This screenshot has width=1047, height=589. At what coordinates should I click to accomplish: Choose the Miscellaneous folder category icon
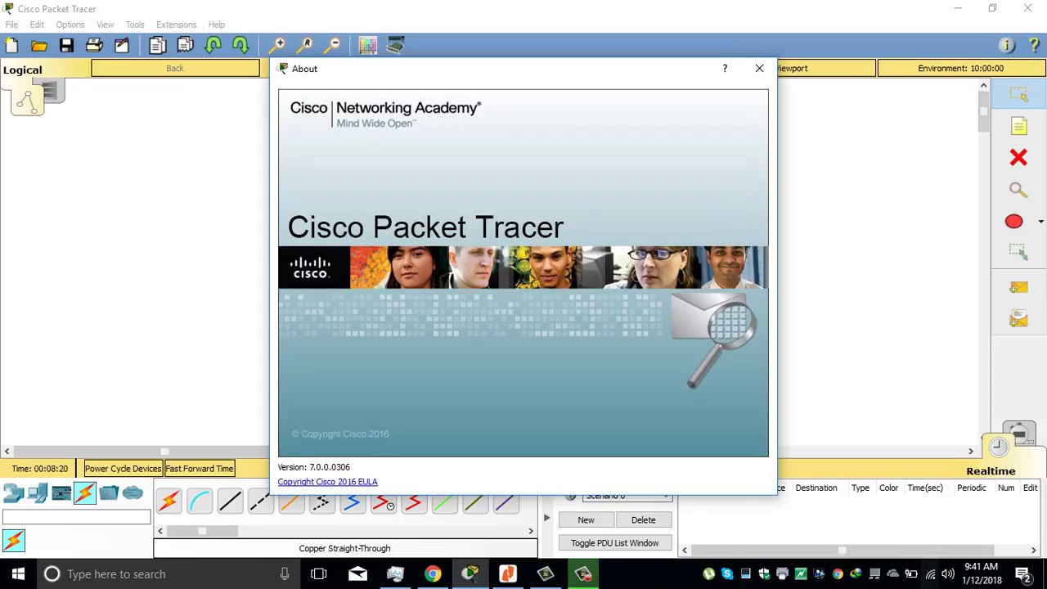[109, 493]
